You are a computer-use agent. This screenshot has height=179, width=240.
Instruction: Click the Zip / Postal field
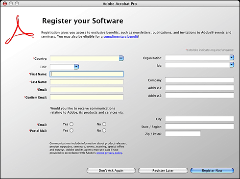(183, 134)
